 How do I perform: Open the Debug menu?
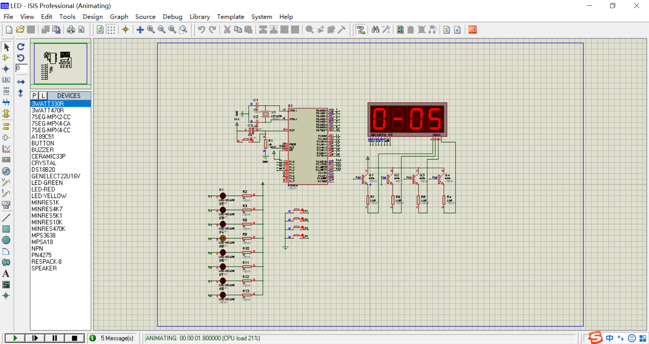coord(172,17)
